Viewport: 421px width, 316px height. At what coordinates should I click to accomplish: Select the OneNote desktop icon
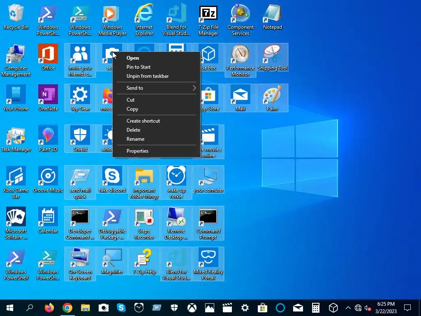48,98
